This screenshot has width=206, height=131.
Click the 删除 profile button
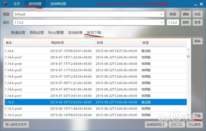(186, 14)
